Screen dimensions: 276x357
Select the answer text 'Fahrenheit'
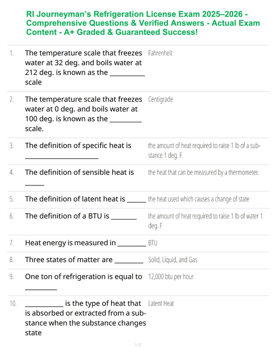pyautogui.click(x=160, y=53)
